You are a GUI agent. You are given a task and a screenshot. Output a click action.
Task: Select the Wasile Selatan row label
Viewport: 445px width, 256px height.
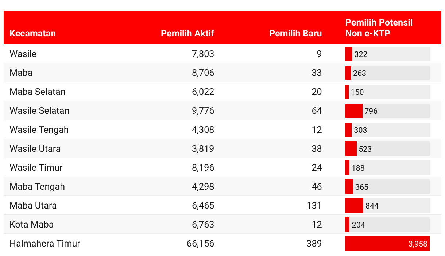point(39,111)
